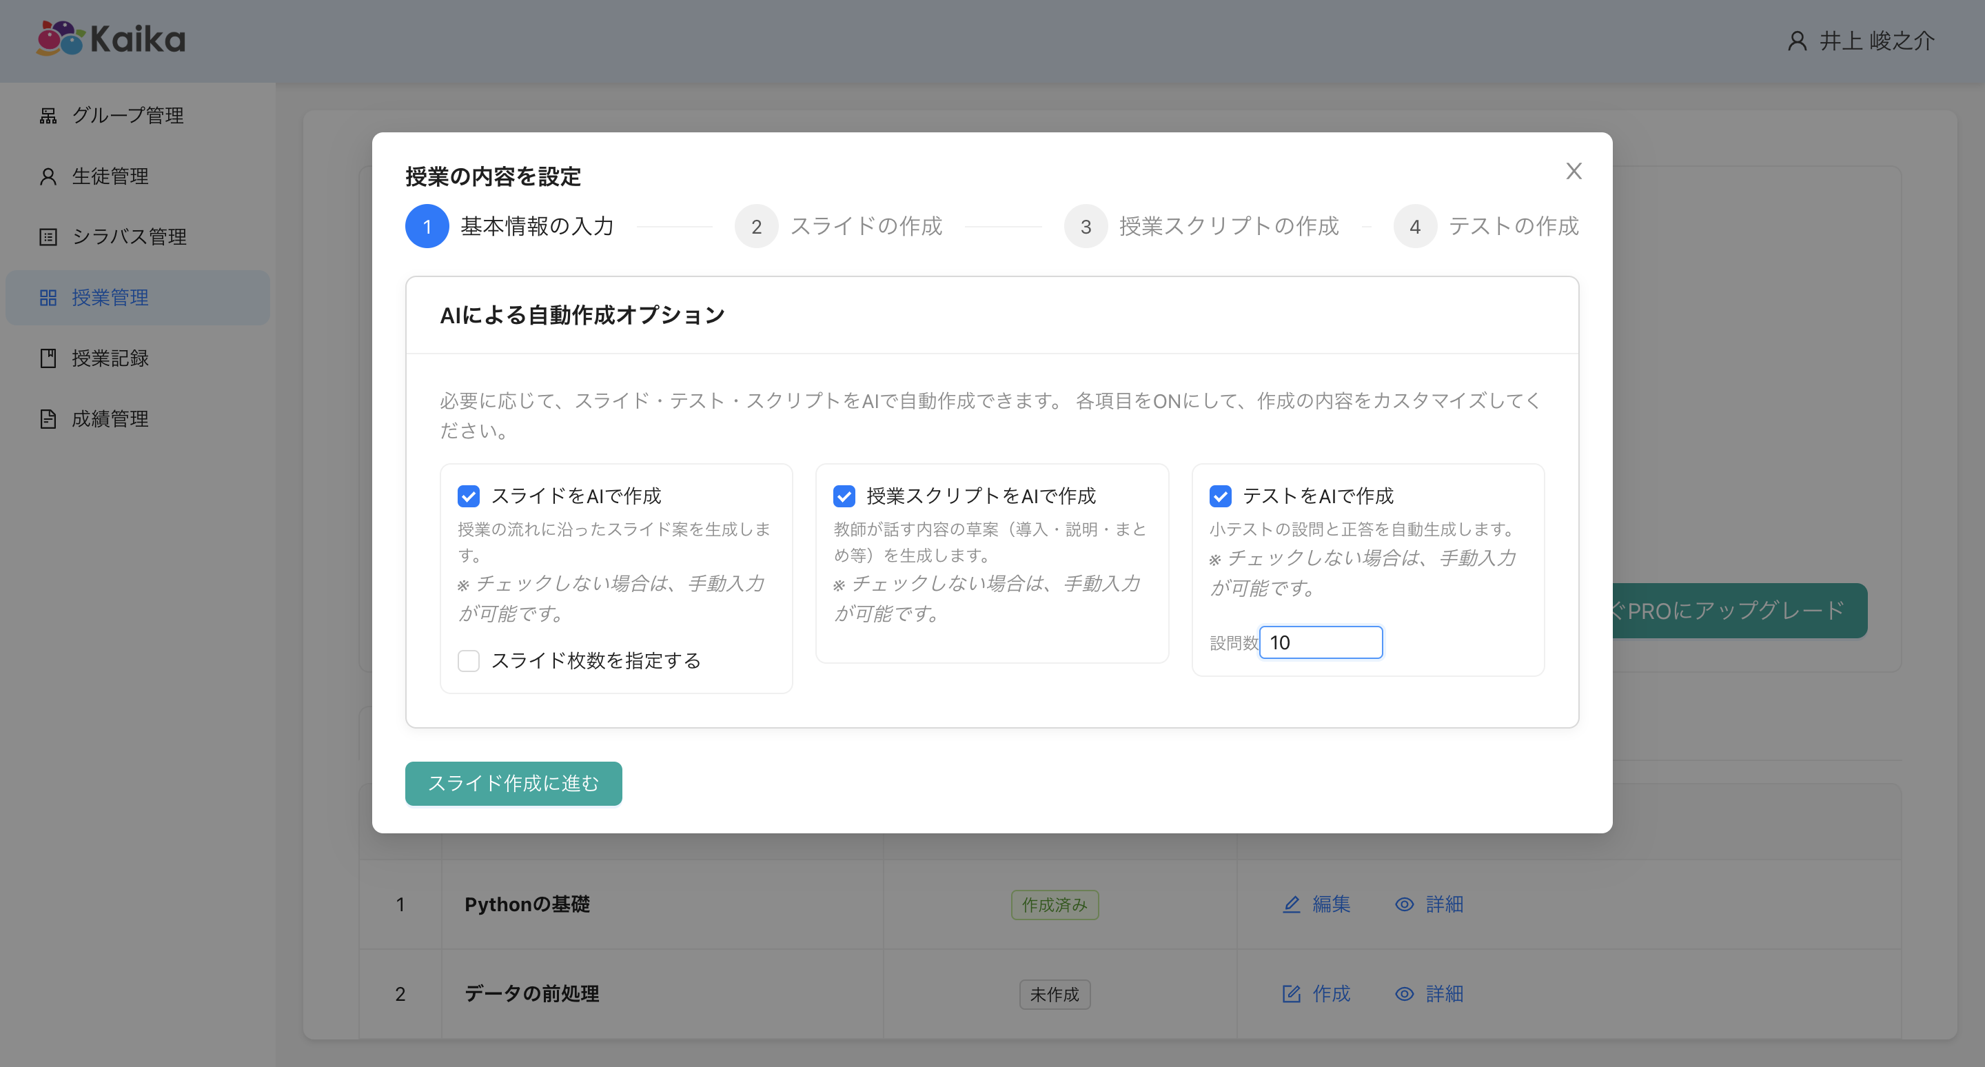Click the シラバス管理 list icon
The image size is (1985, 1067).
pyautogui.click(x=48, y=236)
